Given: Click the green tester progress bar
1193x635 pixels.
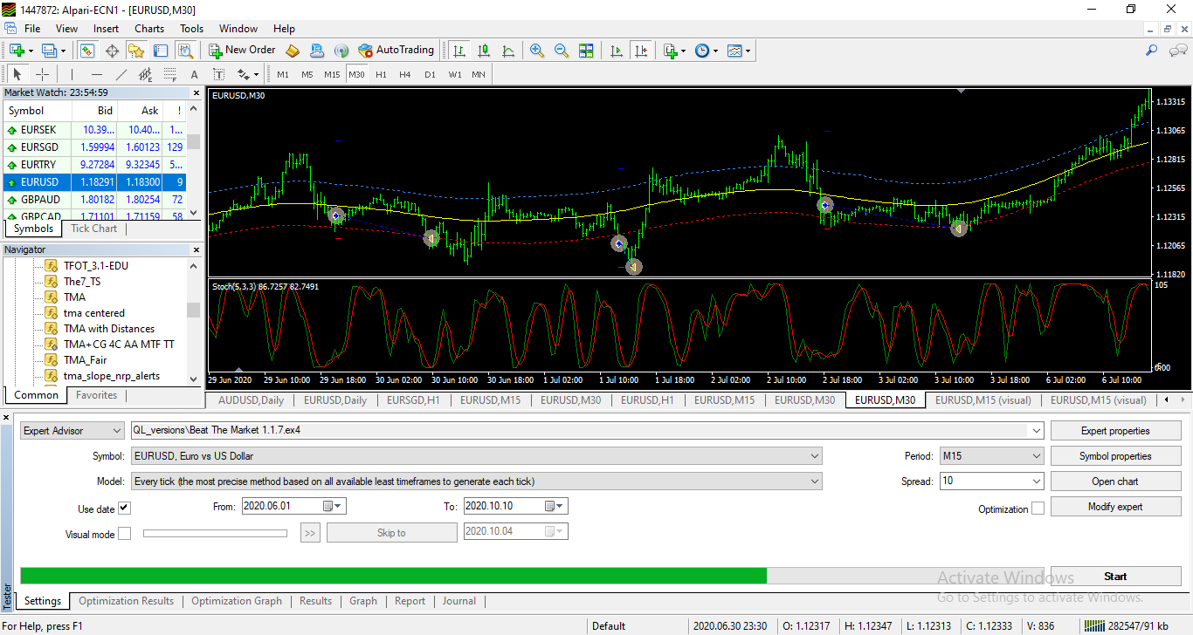Looking at the screenshot, I should pos(393,576).
